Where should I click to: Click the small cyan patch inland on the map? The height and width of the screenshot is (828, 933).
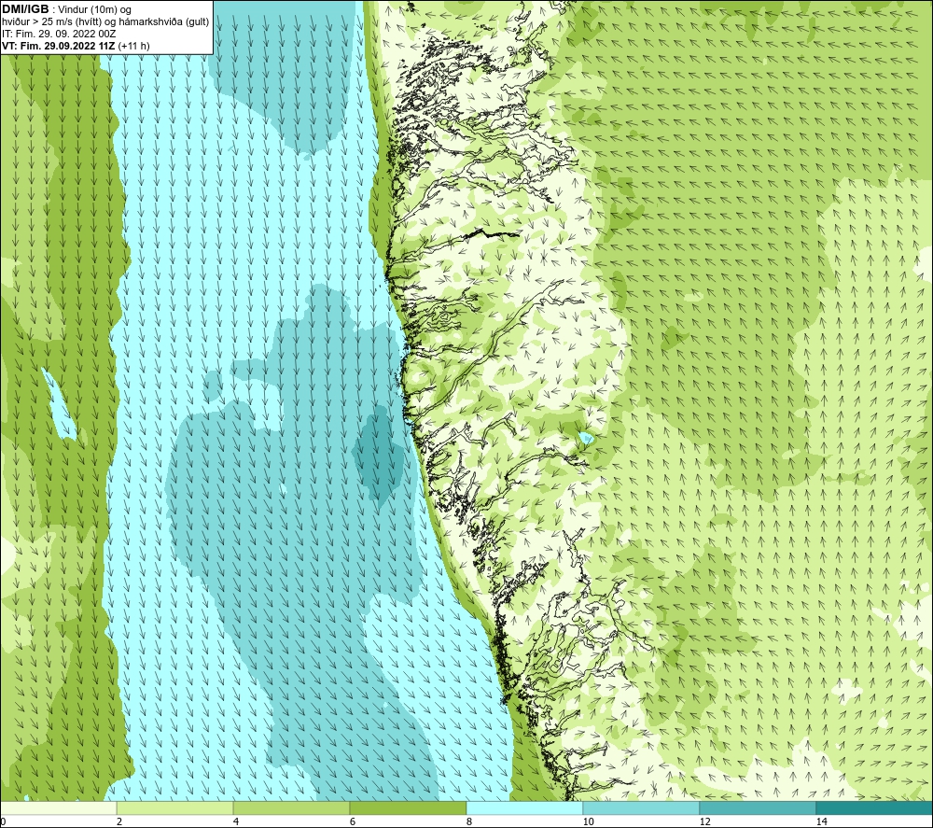pos(586,439)
